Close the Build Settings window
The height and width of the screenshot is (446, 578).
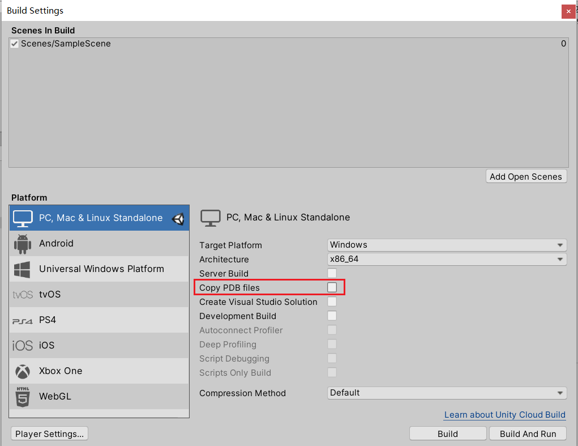(568, 11)
